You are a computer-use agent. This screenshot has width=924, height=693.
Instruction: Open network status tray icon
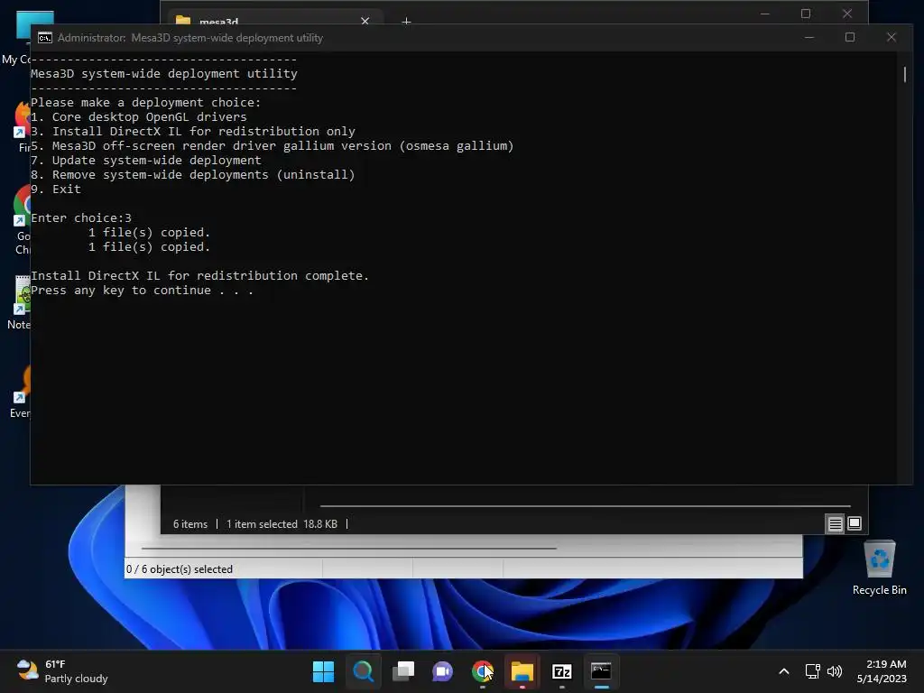click(x=813, y=671)
